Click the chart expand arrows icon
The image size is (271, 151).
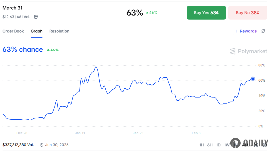point(256,145)
